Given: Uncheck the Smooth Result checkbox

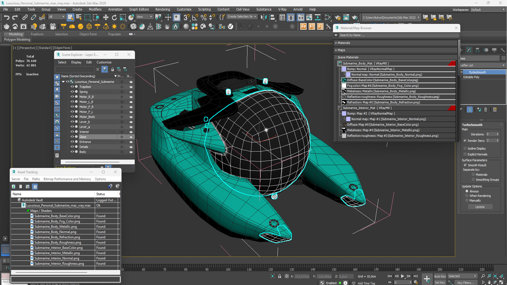Looking at the screenshot, I should click(x=465, y=165).
